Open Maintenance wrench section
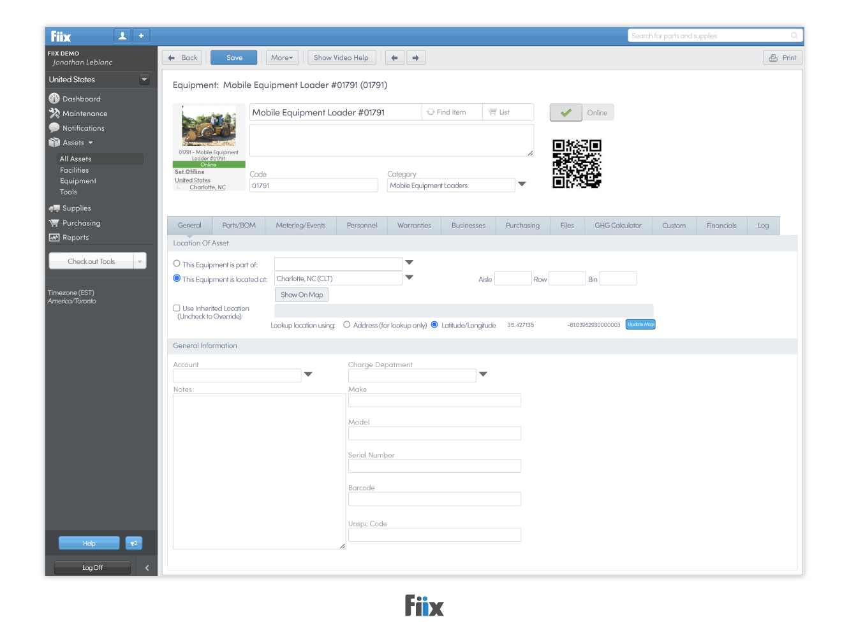The height and width of the screenshot is (638, 849). click(x=78, y=113)
